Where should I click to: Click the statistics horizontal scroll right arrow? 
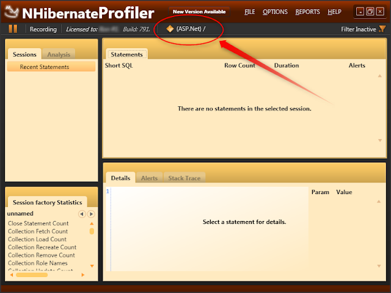[83, 275]
